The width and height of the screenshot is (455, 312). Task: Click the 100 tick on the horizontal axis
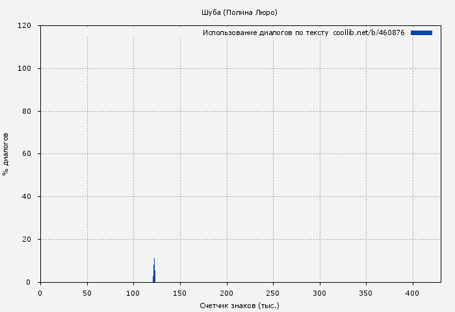133,294
